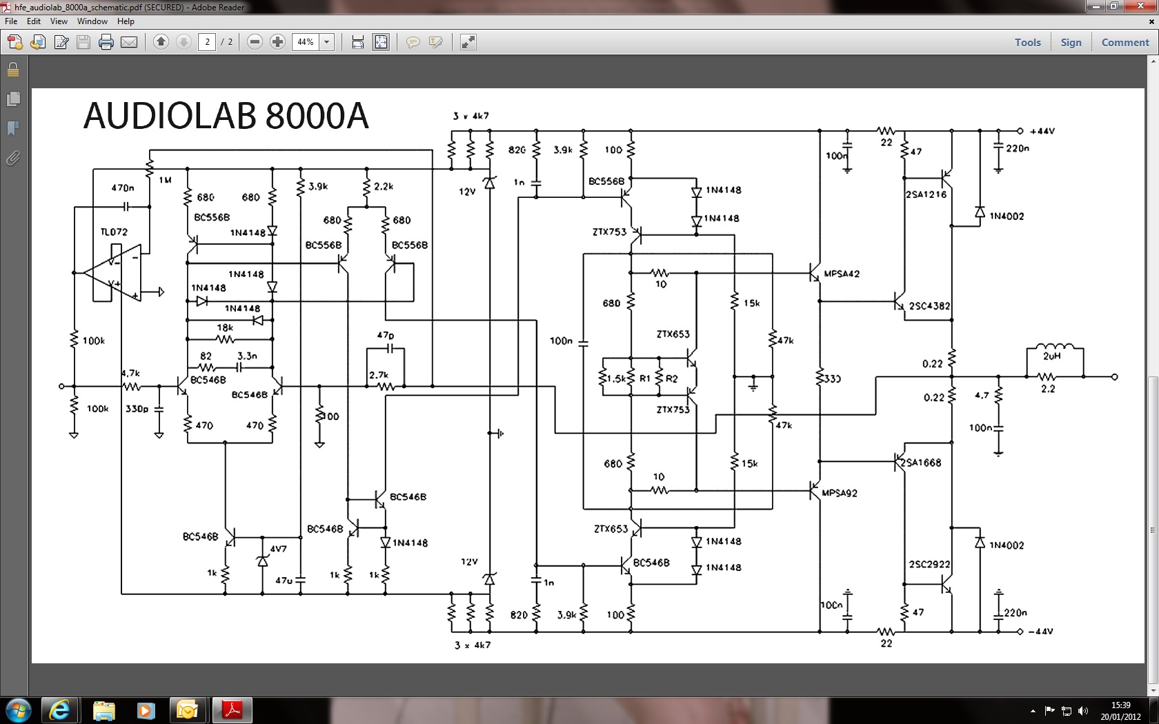The height and width of the screenshot is (724, 1159).
Task: Click the Convert file to PDF icon
Action: (x=38, y=42)
